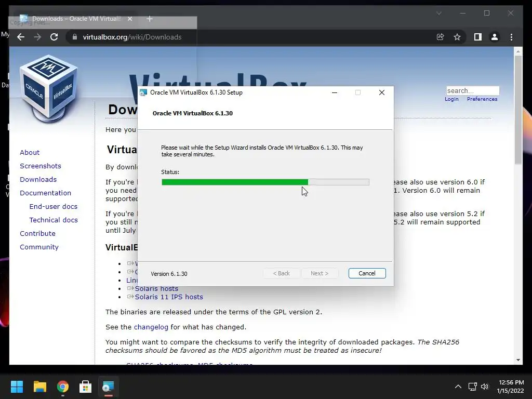
Task: Click the Oracle VM VirtualBox 6.1.30 heading
Action: (x=192, y=113)
